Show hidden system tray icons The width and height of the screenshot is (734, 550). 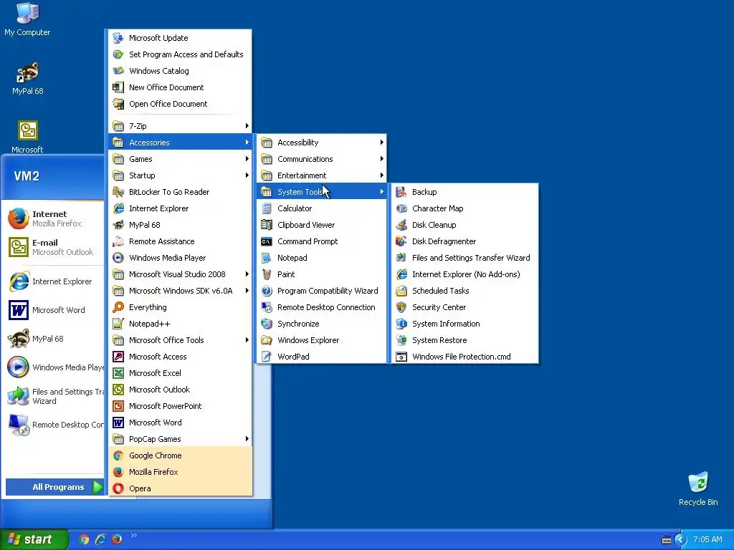(x=681, y=540)
